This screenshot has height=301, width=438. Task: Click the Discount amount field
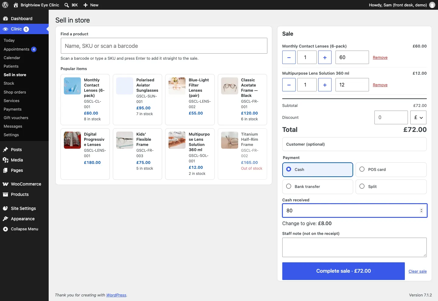coord(391,117)
